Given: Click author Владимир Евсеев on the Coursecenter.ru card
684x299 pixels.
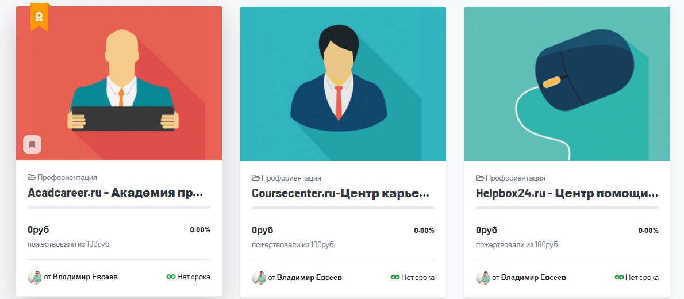Looking at the screenshot, I should coord(309,277).
